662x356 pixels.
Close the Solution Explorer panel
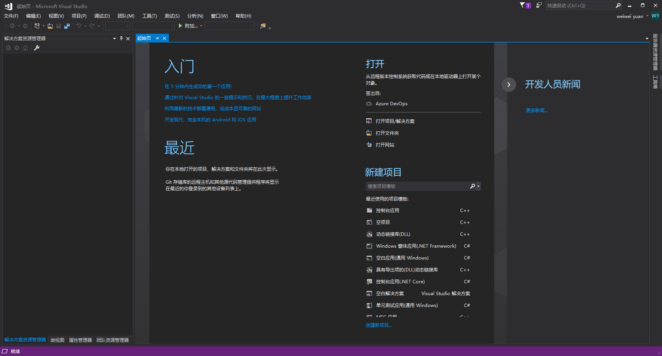pyautogui.click(x=128, y=38)
